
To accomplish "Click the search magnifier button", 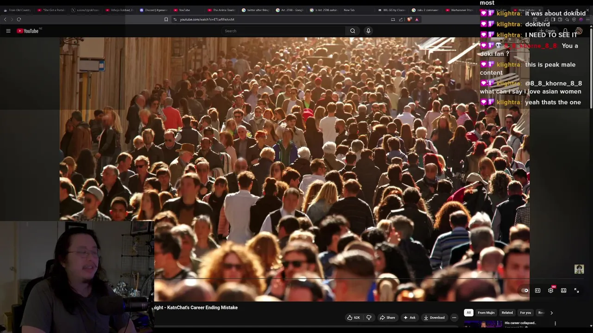I will tap(353, 31).
